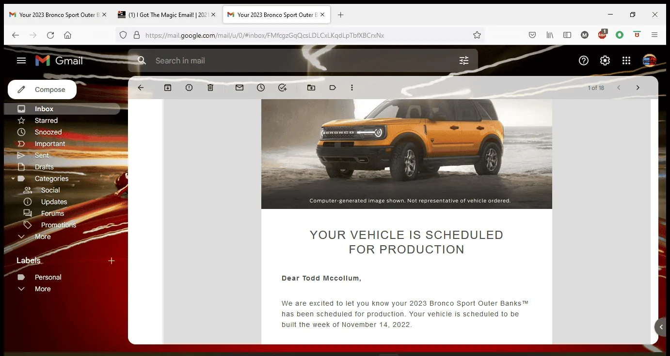Collapse the Categories section
Viewport: 670px width, 356px height.
(13, 178)
